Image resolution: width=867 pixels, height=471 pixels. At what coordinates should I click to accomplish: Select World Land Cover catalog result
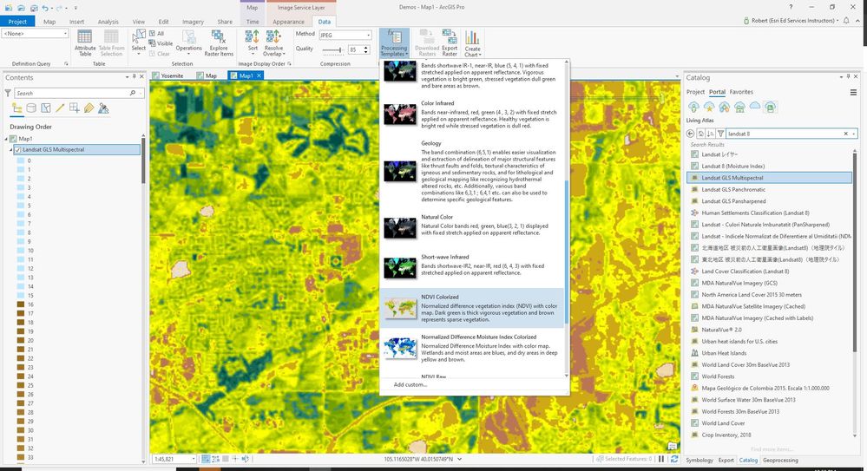click(x=723, y=423)
